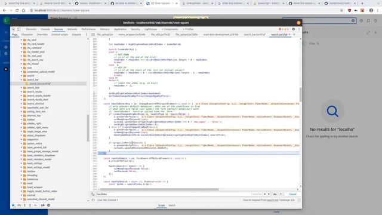Click the deactivate breakpoints icon
Screen dimensions: 382x215
pyautogui.click(x=42, y=205)
